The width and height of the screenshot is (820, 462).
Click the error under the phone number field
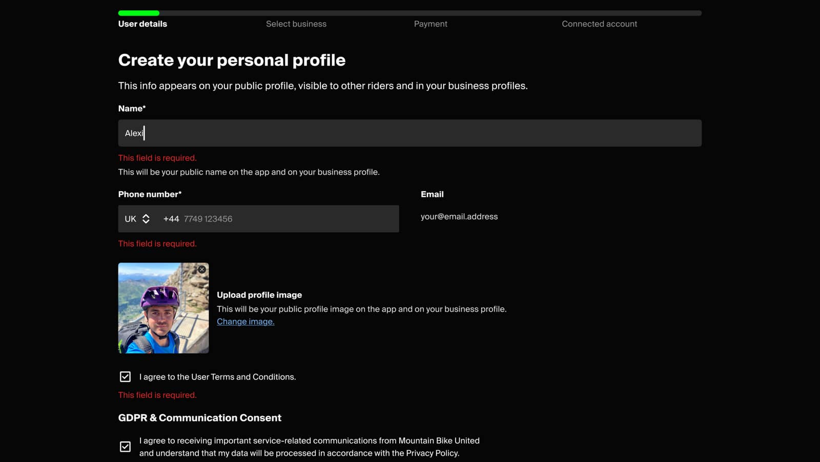pos(157,244)
